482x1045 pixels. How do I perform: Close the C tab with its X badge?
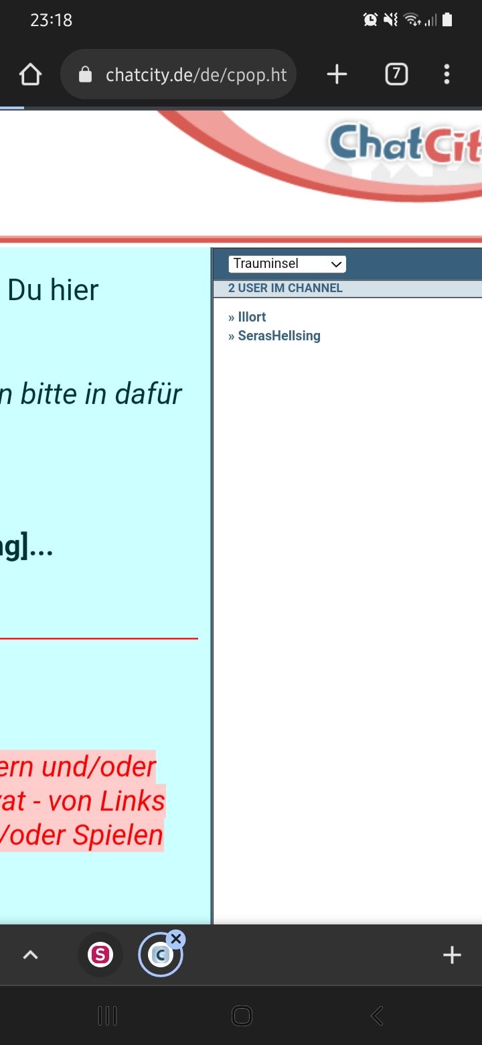tap(176, 938)
